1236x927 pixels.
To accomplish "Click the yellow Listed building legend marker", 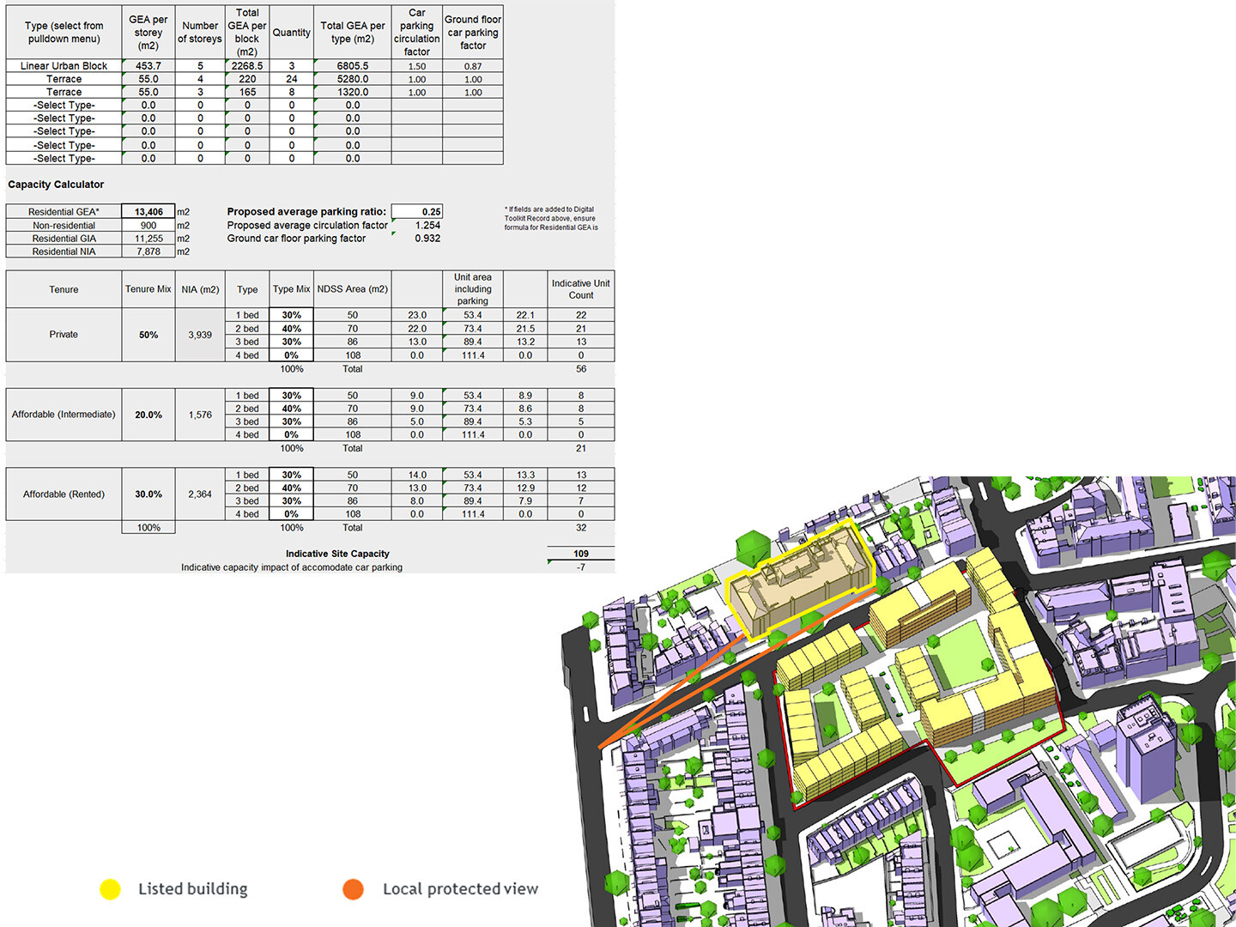I will [110, 889].
